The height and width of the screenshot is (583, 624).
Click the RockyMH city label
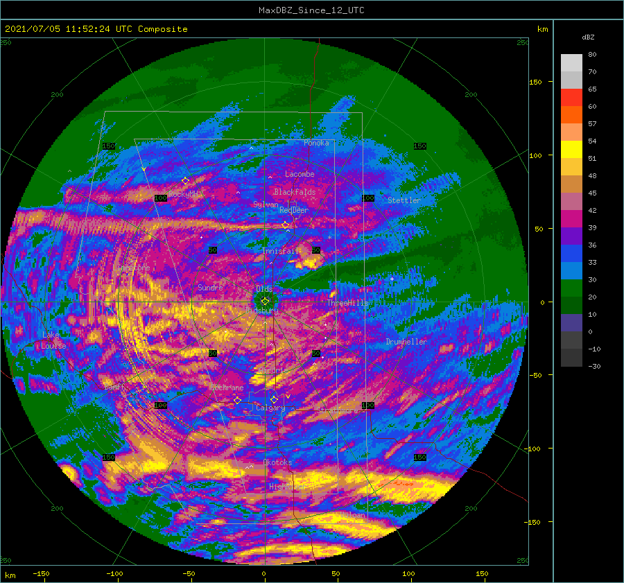[x=183, y=194]
